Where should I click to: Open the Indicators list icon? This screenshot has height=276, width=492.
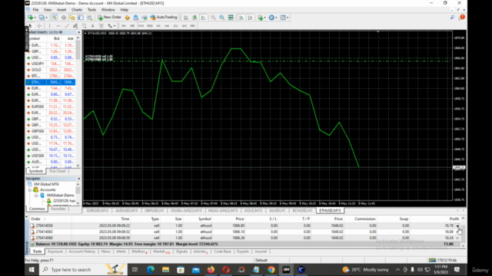260,17
